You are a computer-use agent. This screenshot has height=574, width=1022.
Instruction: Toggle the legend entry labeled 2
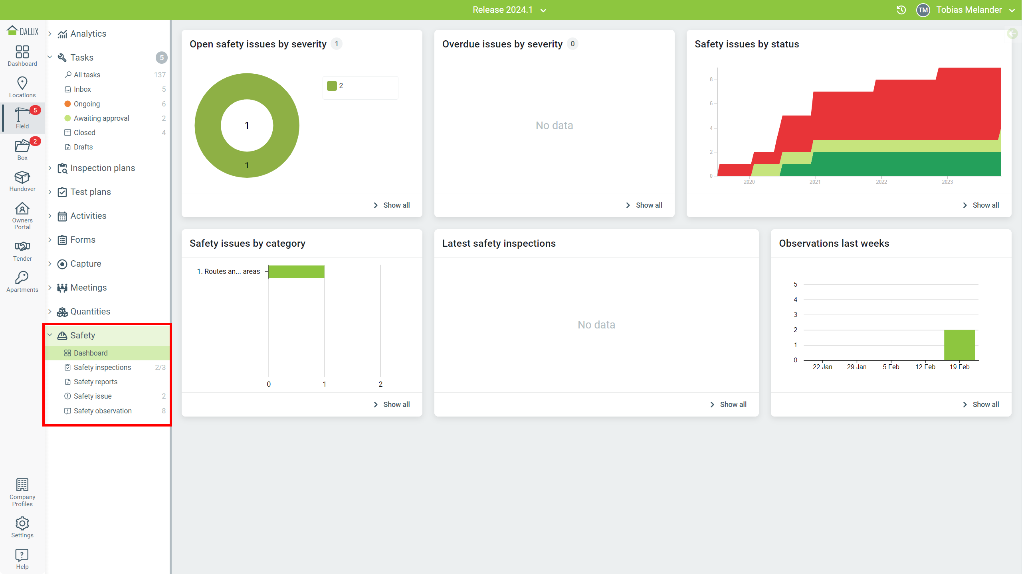point(335,86)
